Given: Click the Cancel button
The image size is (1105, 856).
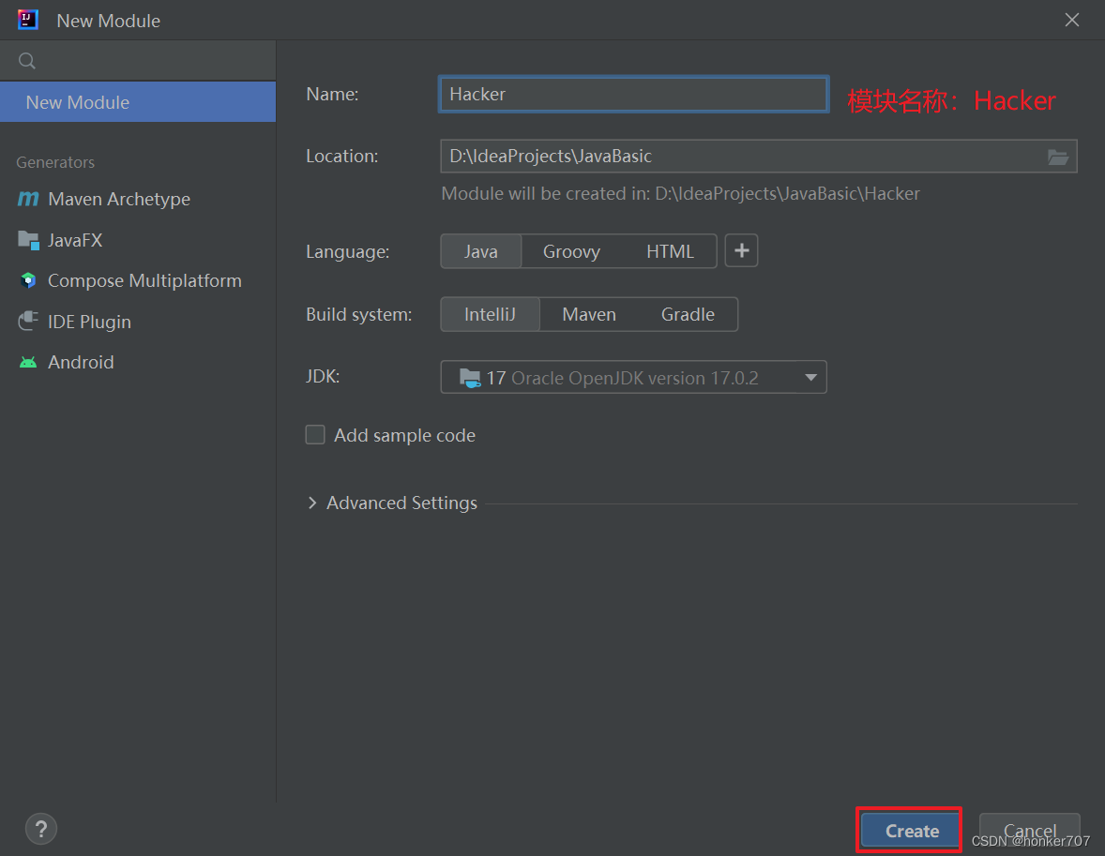Looking at the screenshot, I should (x=1030, y=831).
